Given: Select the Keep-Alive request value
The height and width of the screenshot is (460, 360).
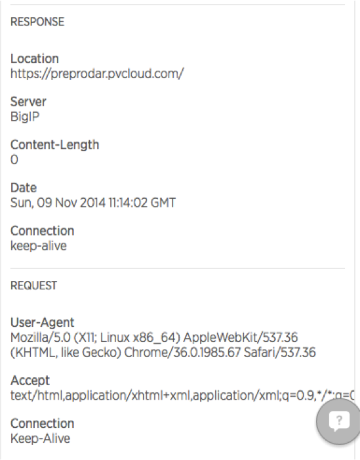Looking at the screenshot, I should click(x=40, y=438).
